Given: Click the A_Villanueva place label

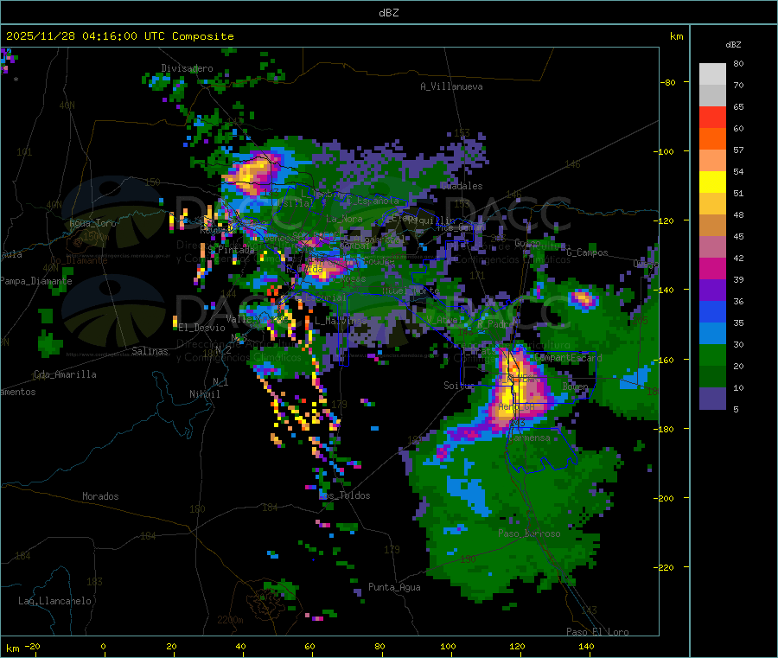Looking at the screenshot, I should pyautogui.click(x=451, y=86).
